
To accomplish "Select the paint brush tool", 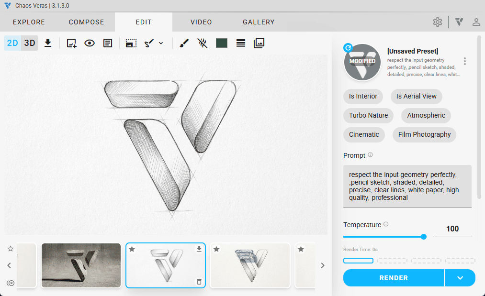I will pos(184,43).
